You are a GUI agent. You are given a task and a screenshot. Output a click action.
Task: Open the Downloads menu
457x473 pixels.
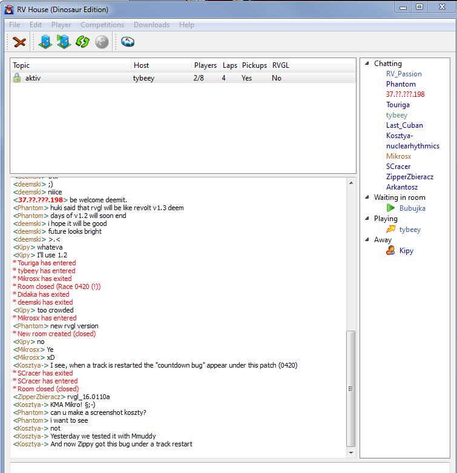click(x=152, y=25)
